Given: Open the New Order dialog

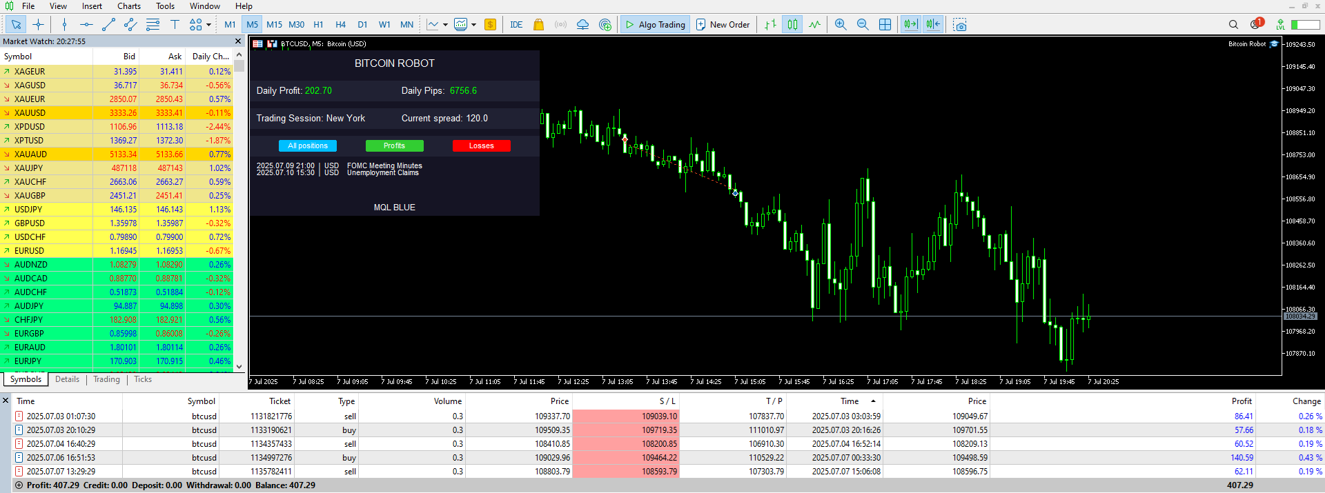Looking at the screenshot, I should point(723,25).
